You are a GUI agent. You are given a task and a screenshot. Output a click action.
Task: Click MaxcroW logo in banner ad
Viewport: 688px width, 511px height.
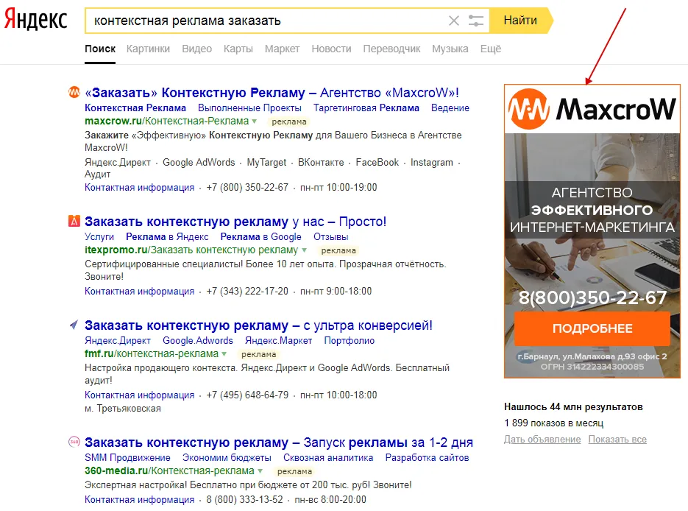pos(592,109)
